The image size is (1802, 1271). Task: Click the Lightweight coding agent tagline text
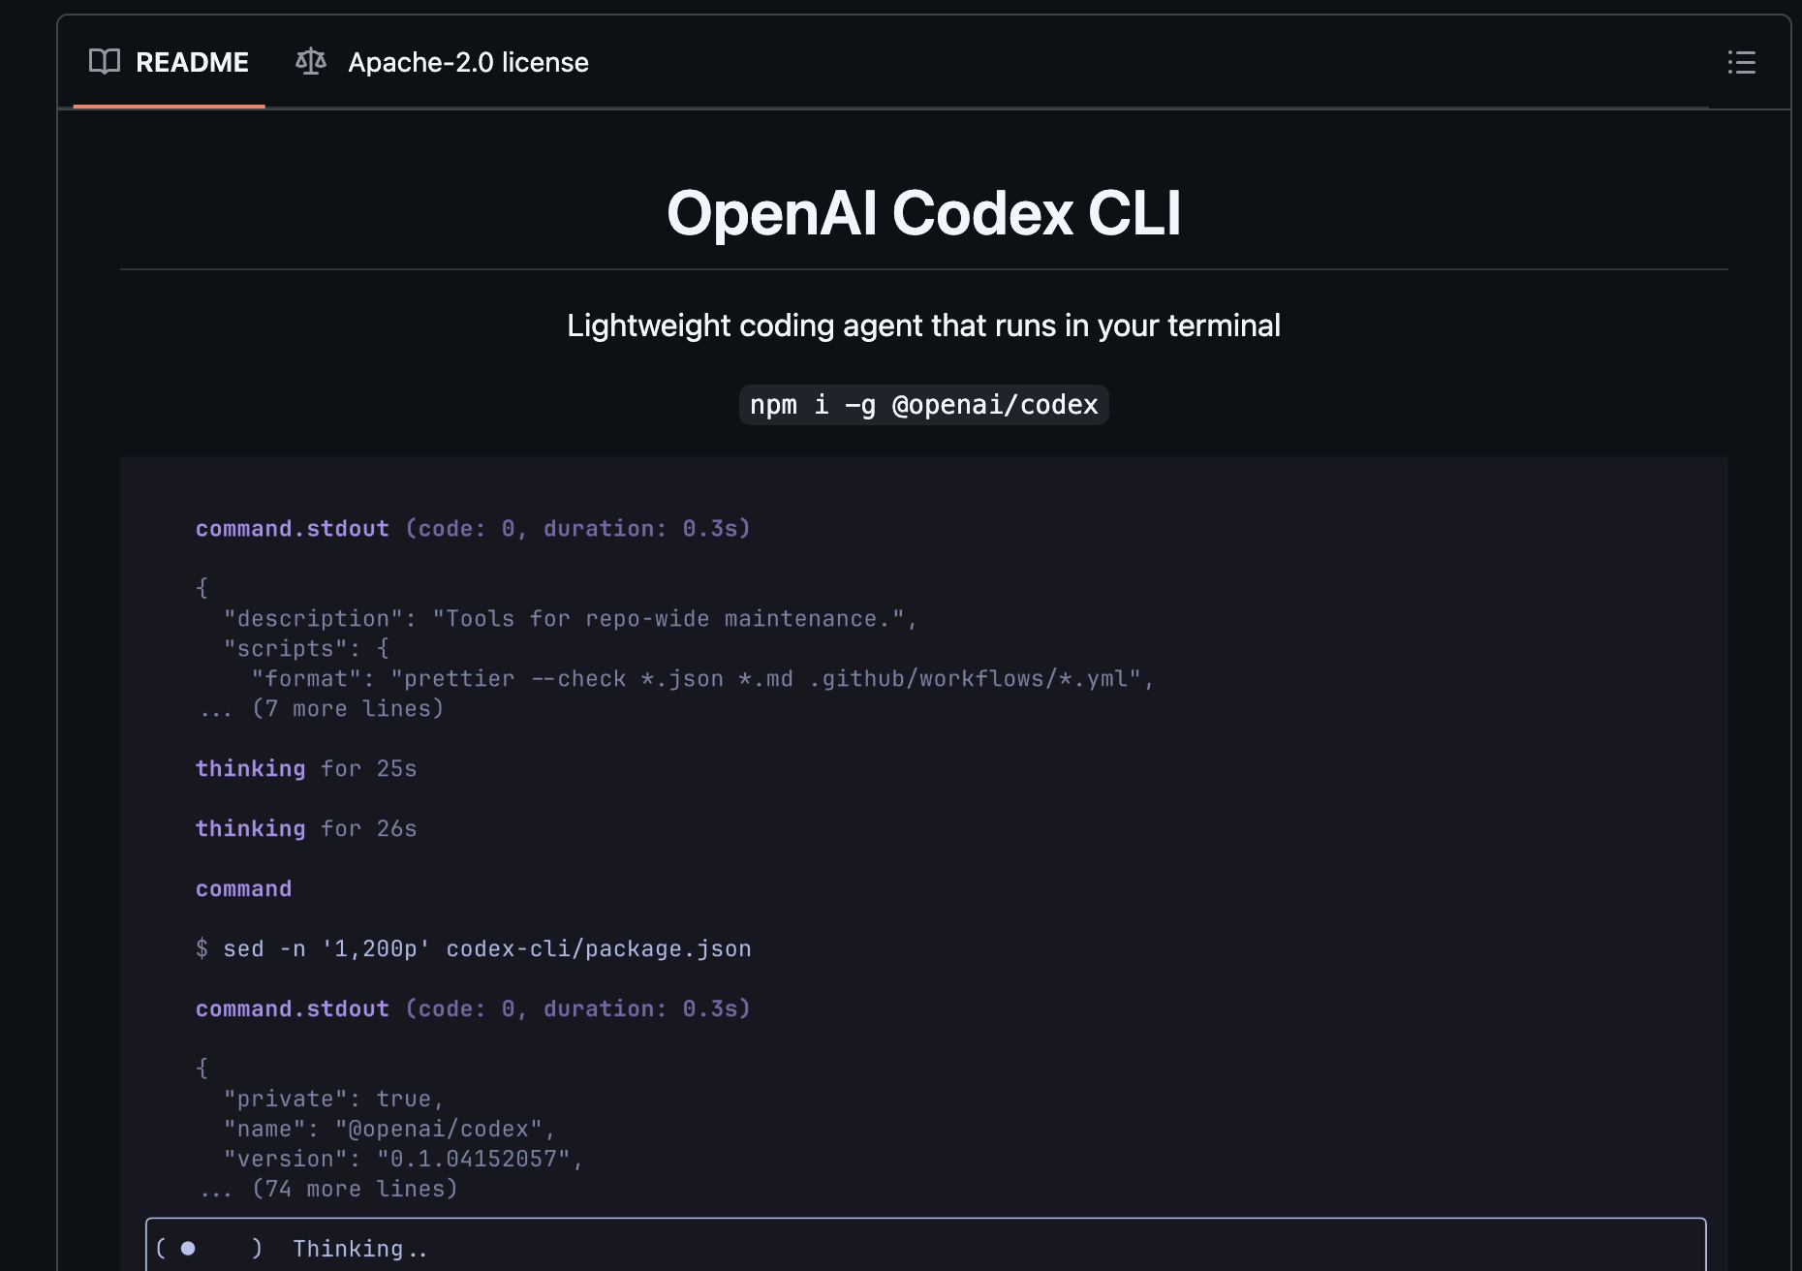pos(923,325)
